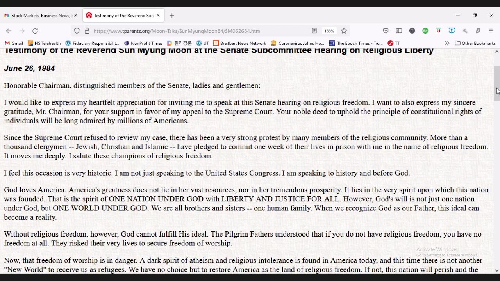
Task: Close the Stock Markets tab
Action: 76,16
